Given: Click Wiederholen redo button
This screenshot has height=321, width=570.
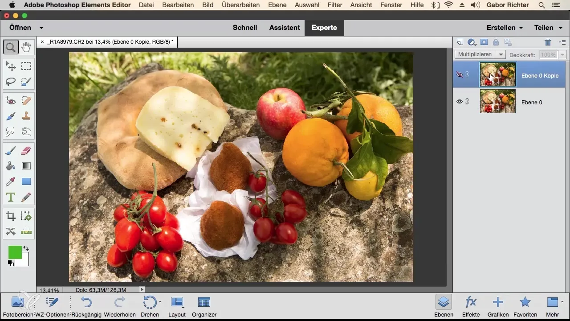Looking at the screenshot, I should (119, 306).
